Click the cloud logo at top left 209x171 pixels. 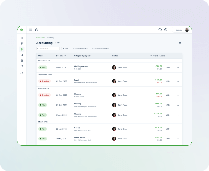[22, 30]
